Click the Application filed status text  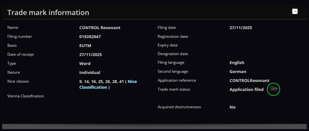246,89
